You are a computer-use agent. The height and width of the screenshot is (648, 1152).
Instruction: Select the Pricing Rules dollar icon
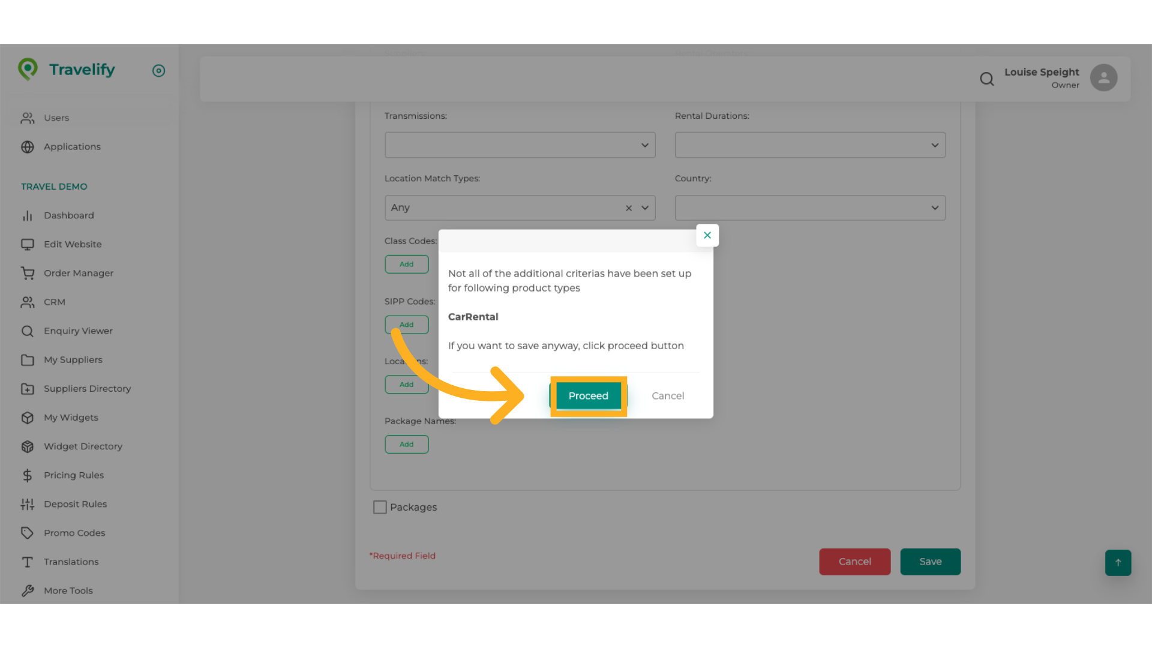coord(28,475)
